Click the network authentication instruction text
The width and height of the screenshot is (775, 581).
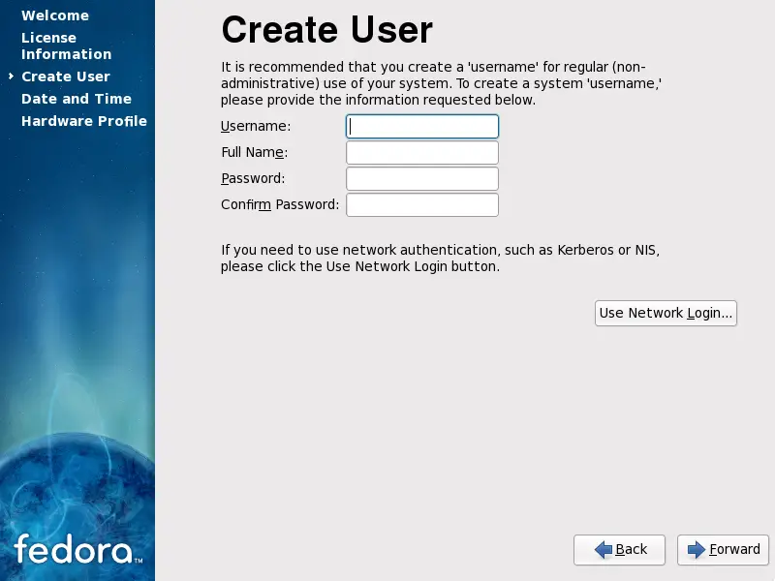click(438, 258)
